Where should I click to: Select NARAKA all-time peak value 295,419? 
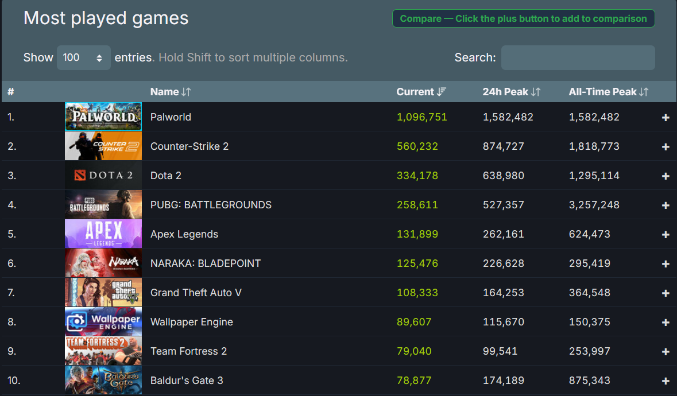click(589, 263)
